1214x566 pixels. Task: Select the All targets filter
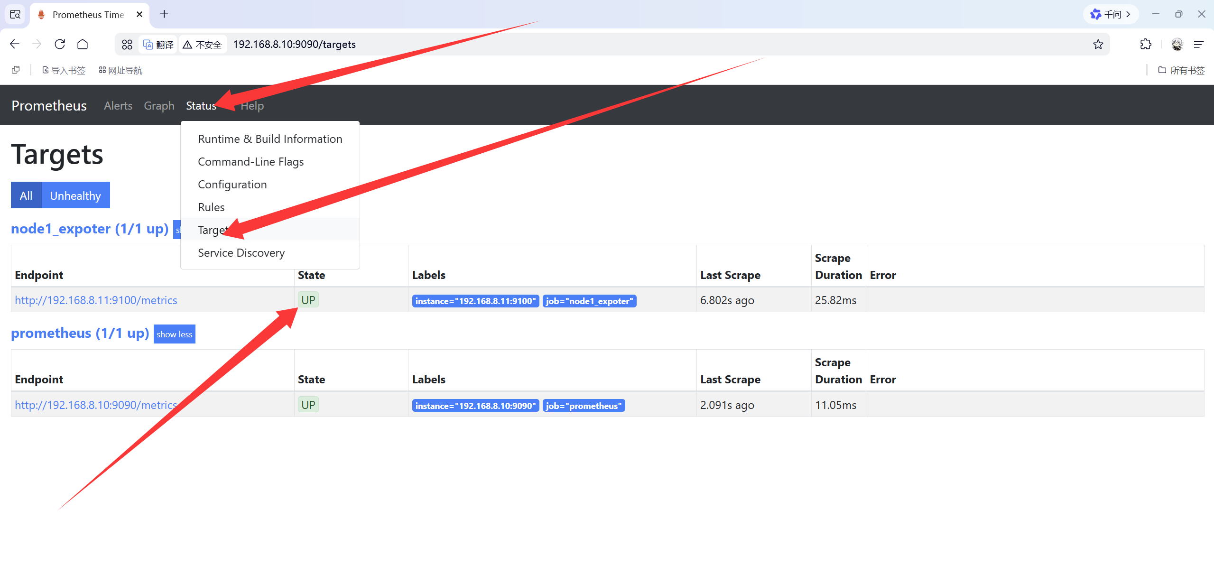point(26,195)
